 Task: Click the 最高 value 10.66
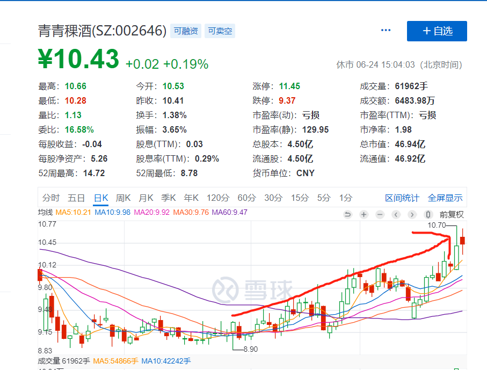(76, 86)
